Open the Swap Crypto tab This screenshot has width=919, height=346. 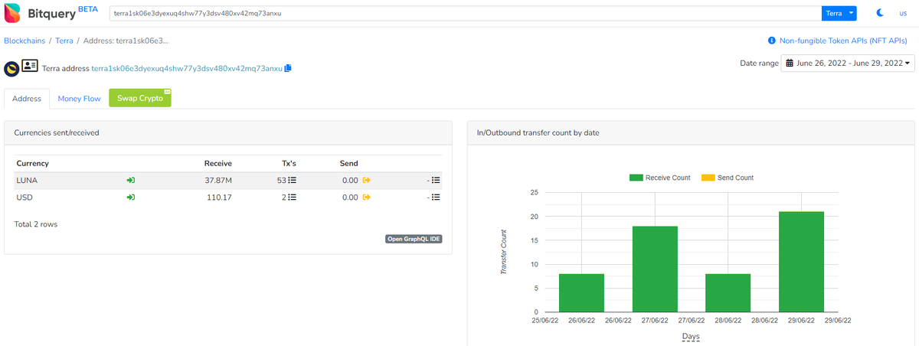point(140,98)
